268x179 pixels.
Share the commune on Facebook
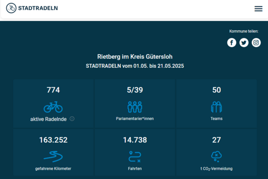(231, 42)
